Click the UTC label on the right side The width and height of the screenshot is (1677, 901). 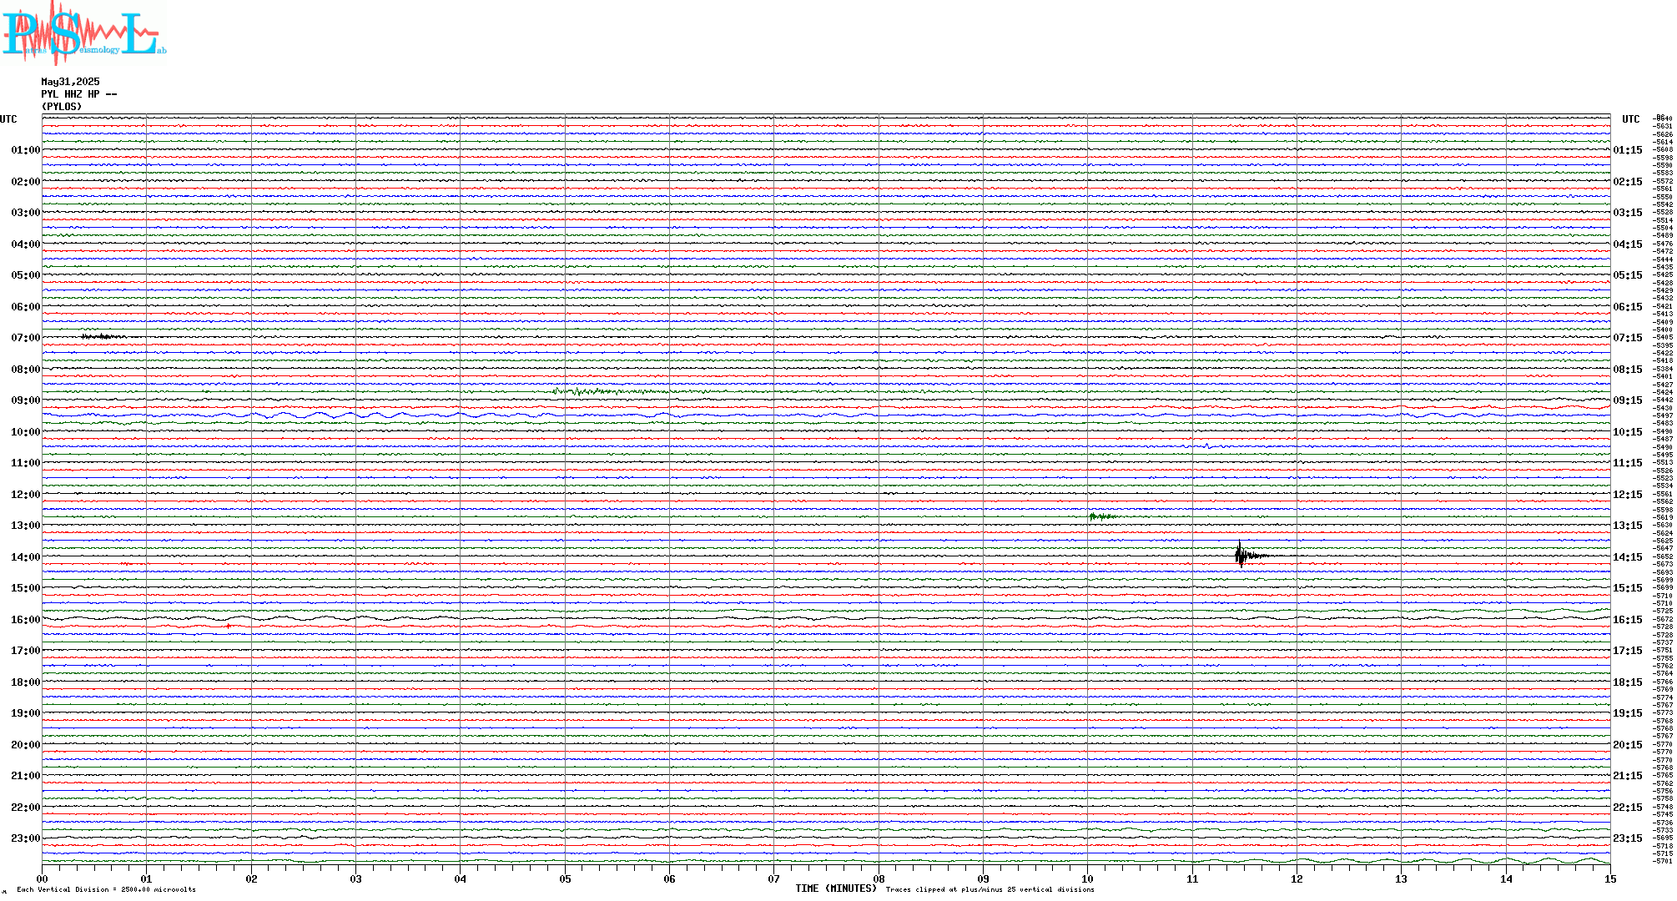(1631, 119)
